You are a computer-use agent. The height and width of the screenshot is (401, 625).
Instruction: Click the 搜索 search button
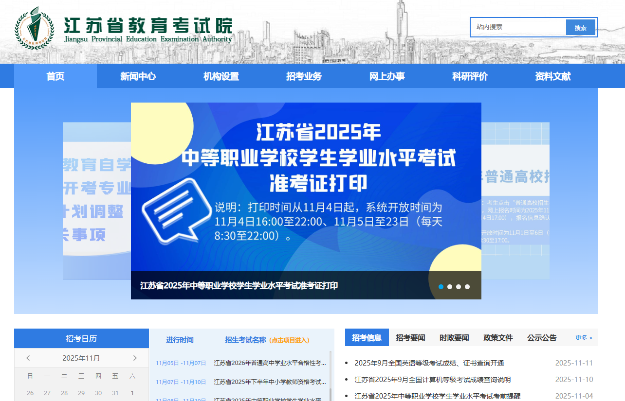click(580, 28)
